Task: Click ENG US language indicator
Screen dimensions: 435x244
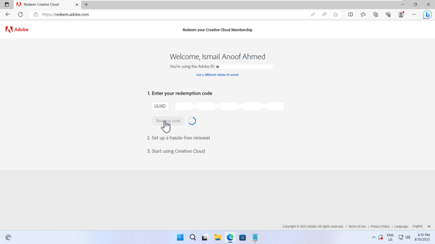Action: 390,237
